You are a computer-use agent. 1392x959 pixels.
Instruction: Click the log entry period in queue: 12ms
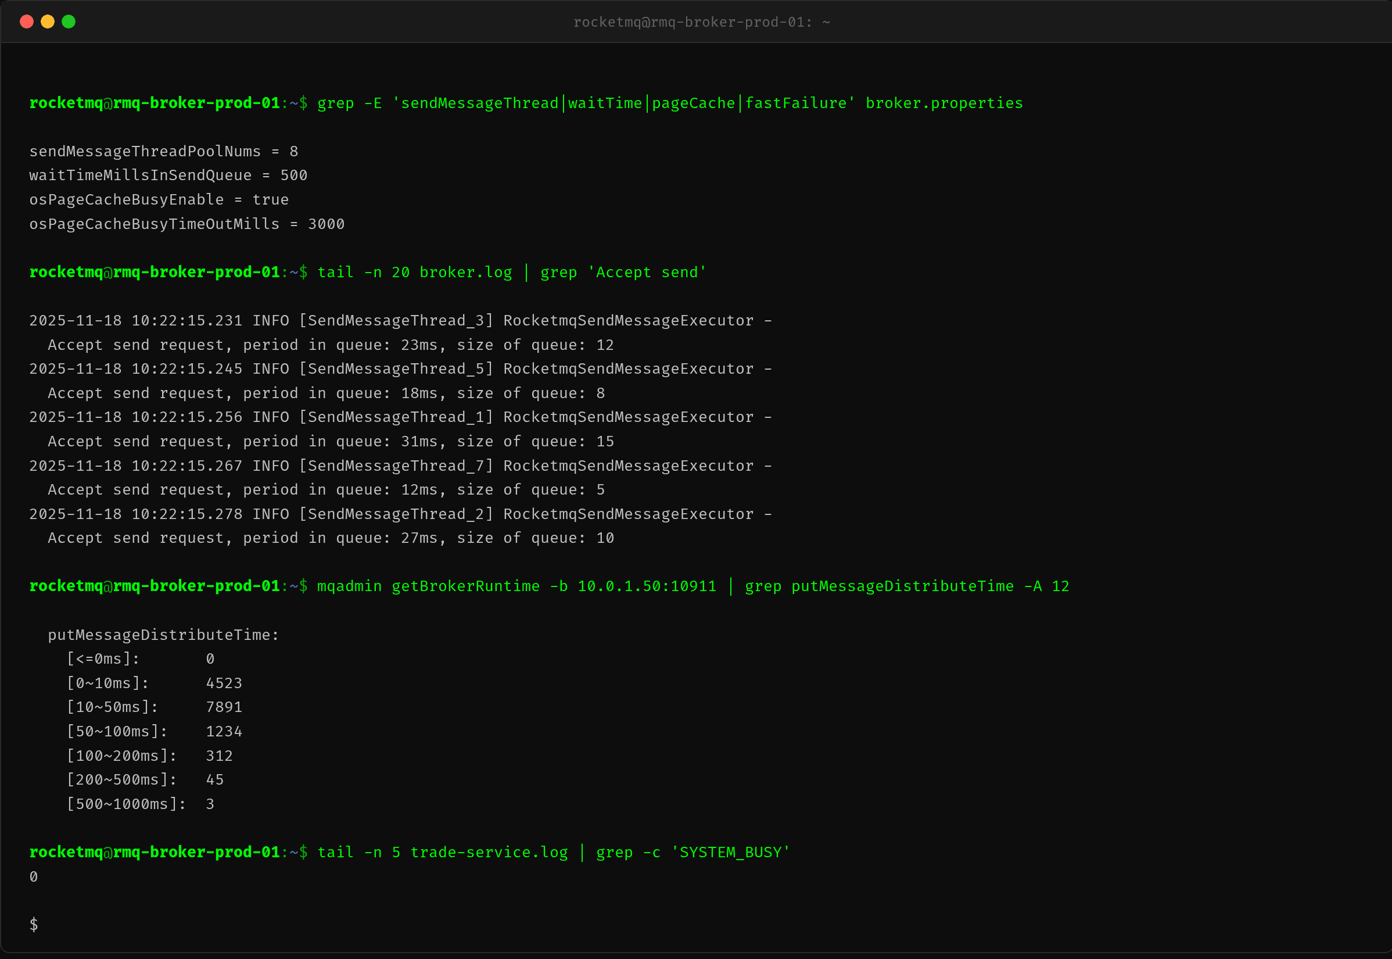click(x=326, y=490)
